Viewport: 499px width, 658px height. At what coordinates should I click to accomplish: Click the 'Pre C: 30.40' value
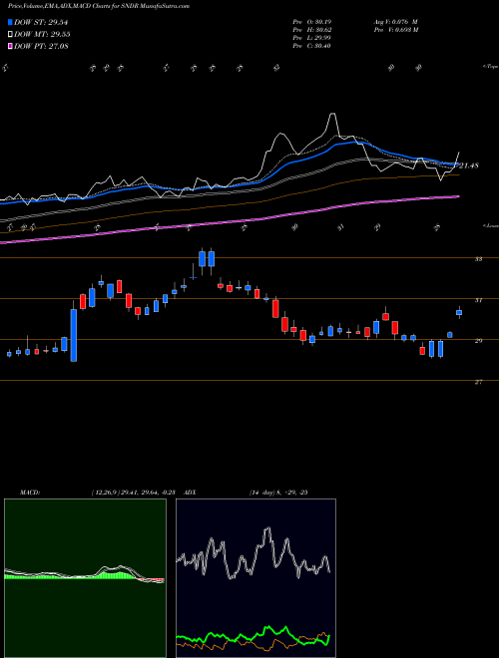click(312, 46)
